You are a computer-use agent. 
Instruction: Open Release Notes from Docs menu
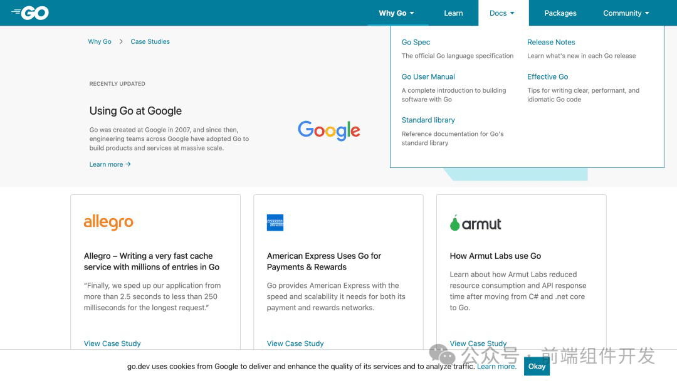(x=551, y=42)
